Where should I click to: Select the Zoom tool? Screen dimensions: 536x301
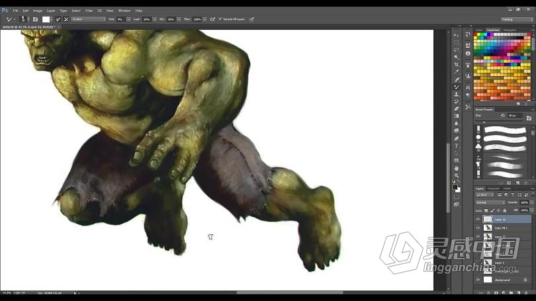pyautogui.click(x=457, y=175)
